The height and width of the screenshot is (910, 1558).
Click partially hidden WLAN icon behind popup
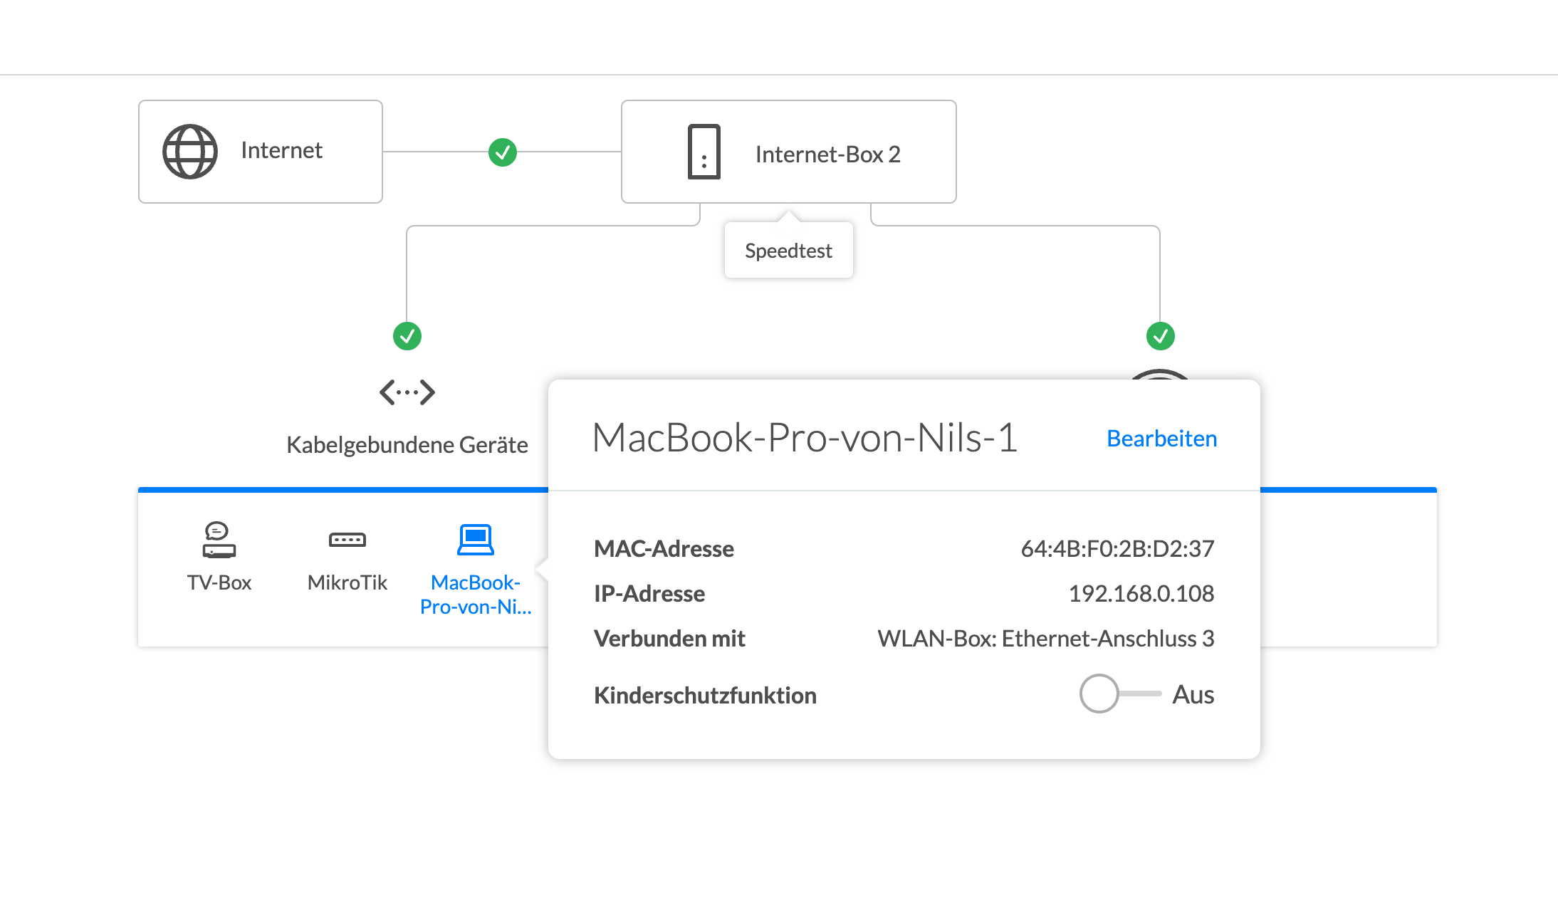[1160, 375]
